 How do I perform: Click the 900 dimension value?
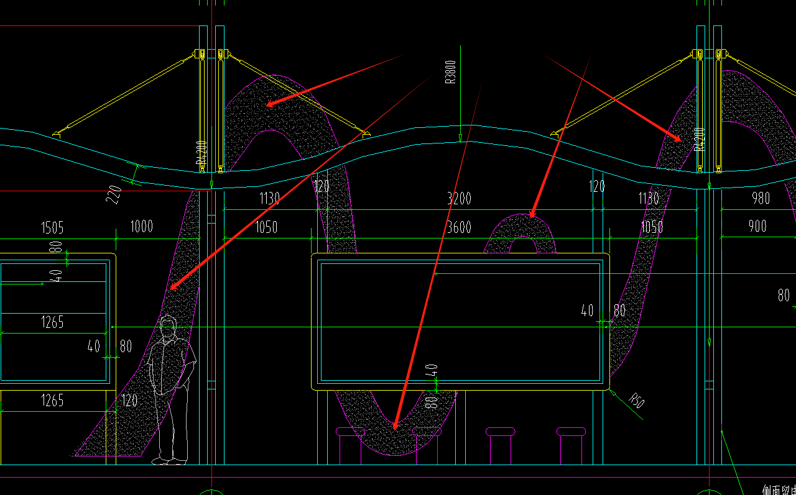(757, 227)
